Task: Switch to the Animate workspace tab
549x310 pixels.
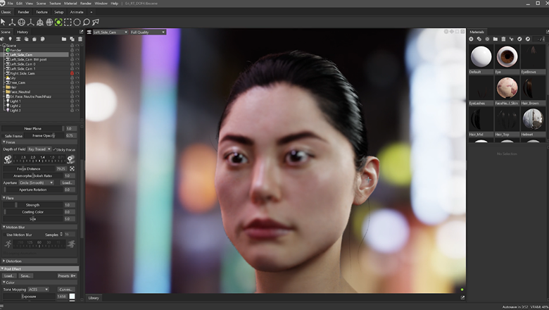Action: coord(77,12)
